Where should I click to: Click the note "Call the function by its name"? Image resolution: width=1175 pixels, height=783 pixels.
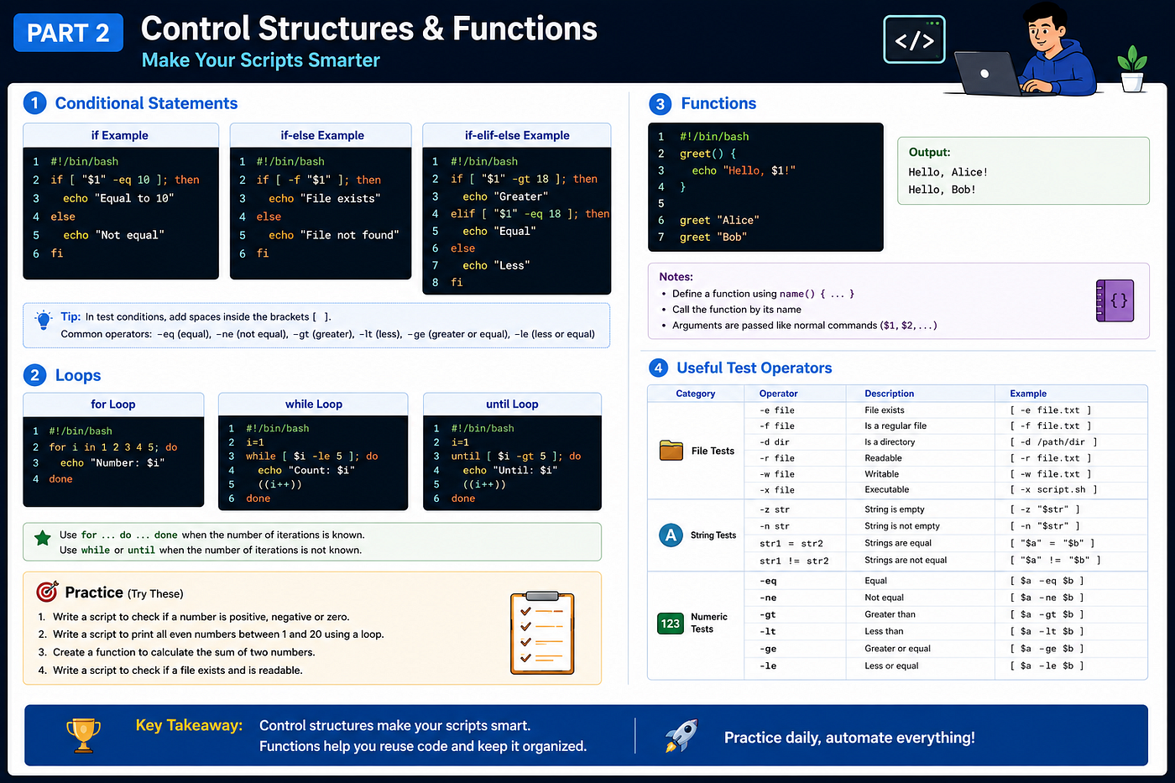(x=737, y=310)
